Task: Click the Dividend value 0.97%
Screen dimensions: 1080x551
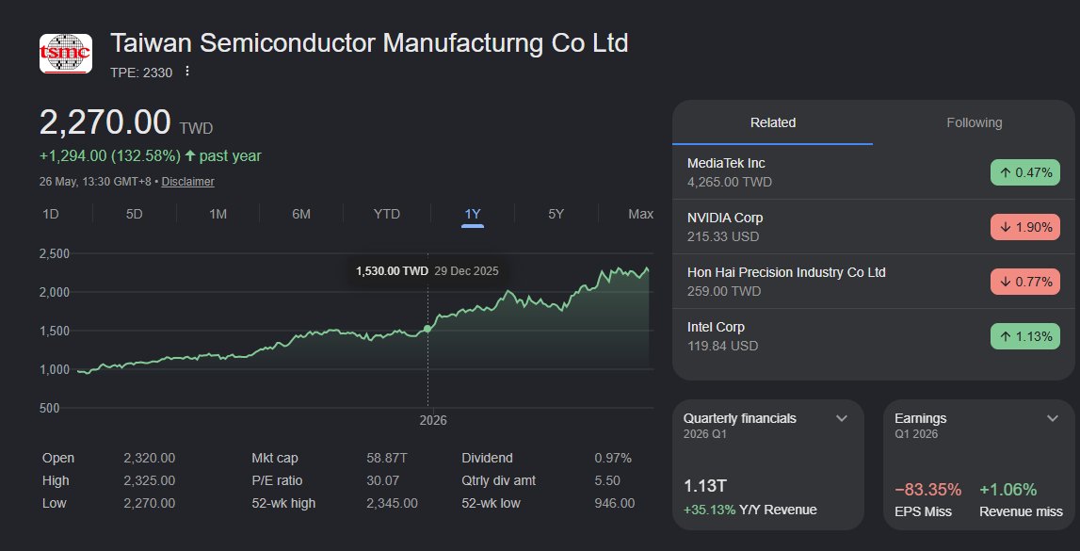Action: click(613, 458)
